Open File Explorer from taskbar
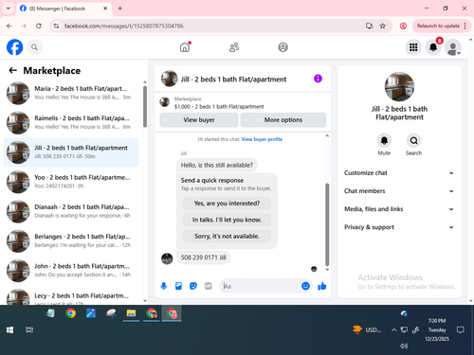 coord(131,313)
